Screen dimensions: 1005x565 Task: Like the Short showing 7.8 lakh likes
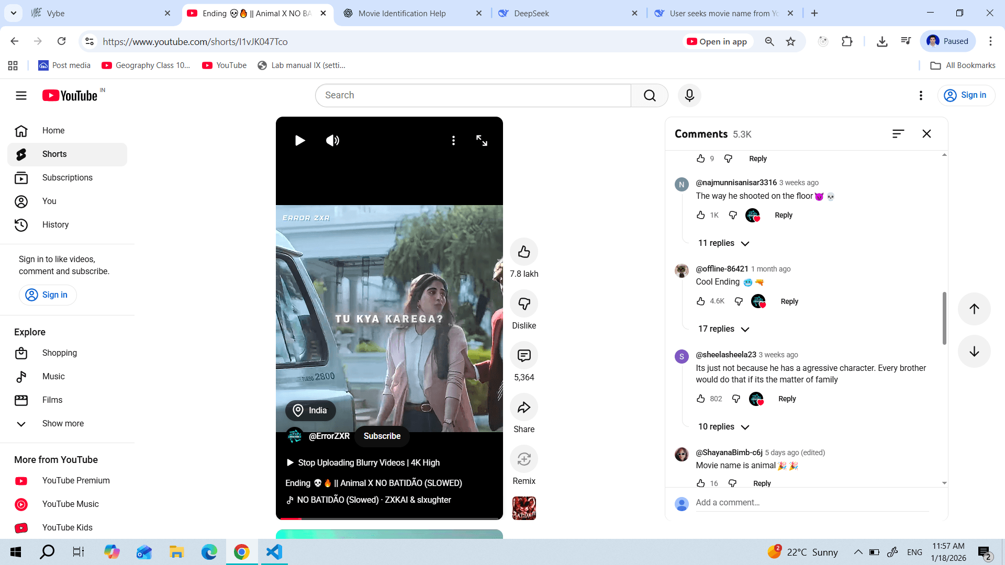(x=524, y=252)
